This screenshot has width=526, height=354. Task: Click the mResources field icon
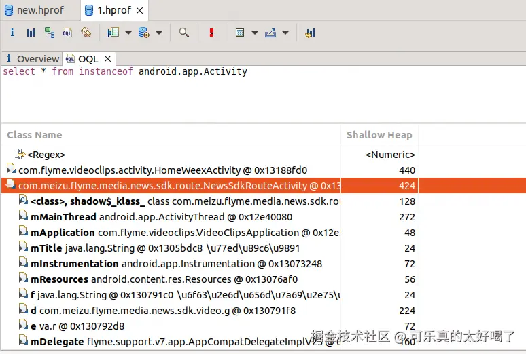click(23, 278)
